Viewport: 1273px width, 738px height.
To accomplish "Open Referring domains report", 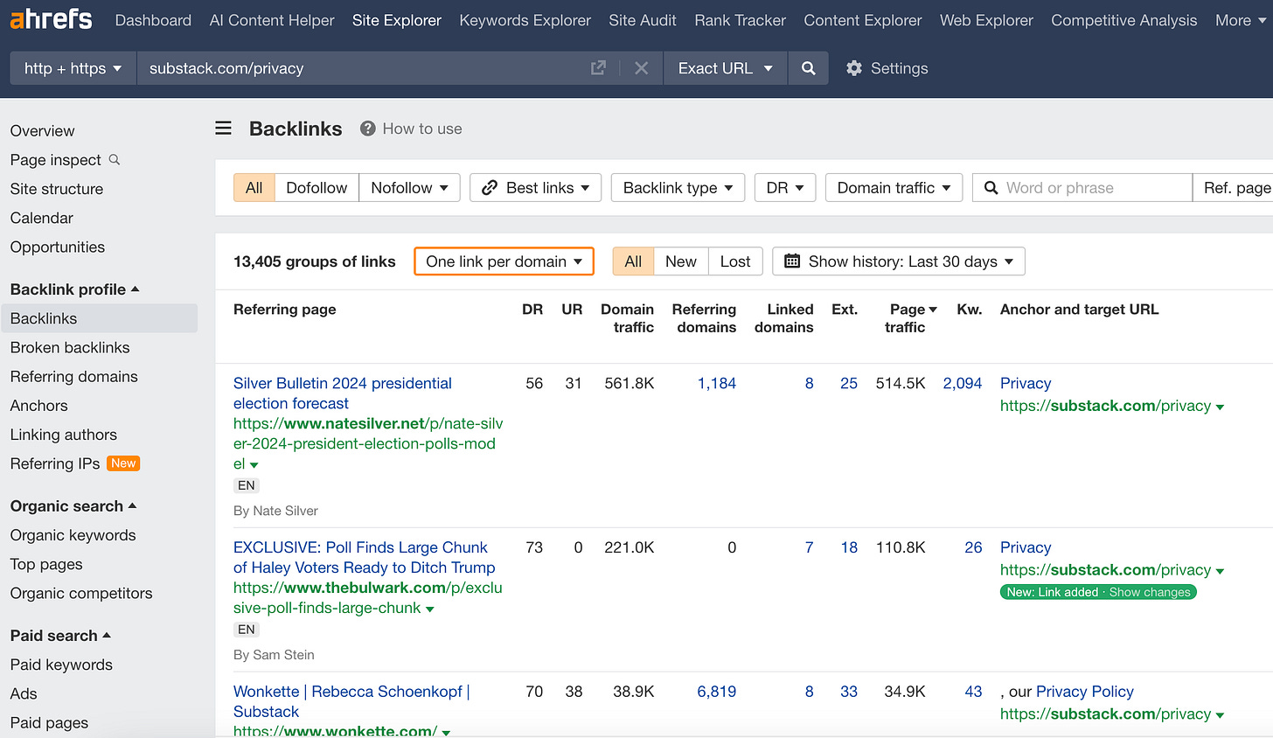I will pyautogui.click(x=73, y=377).
